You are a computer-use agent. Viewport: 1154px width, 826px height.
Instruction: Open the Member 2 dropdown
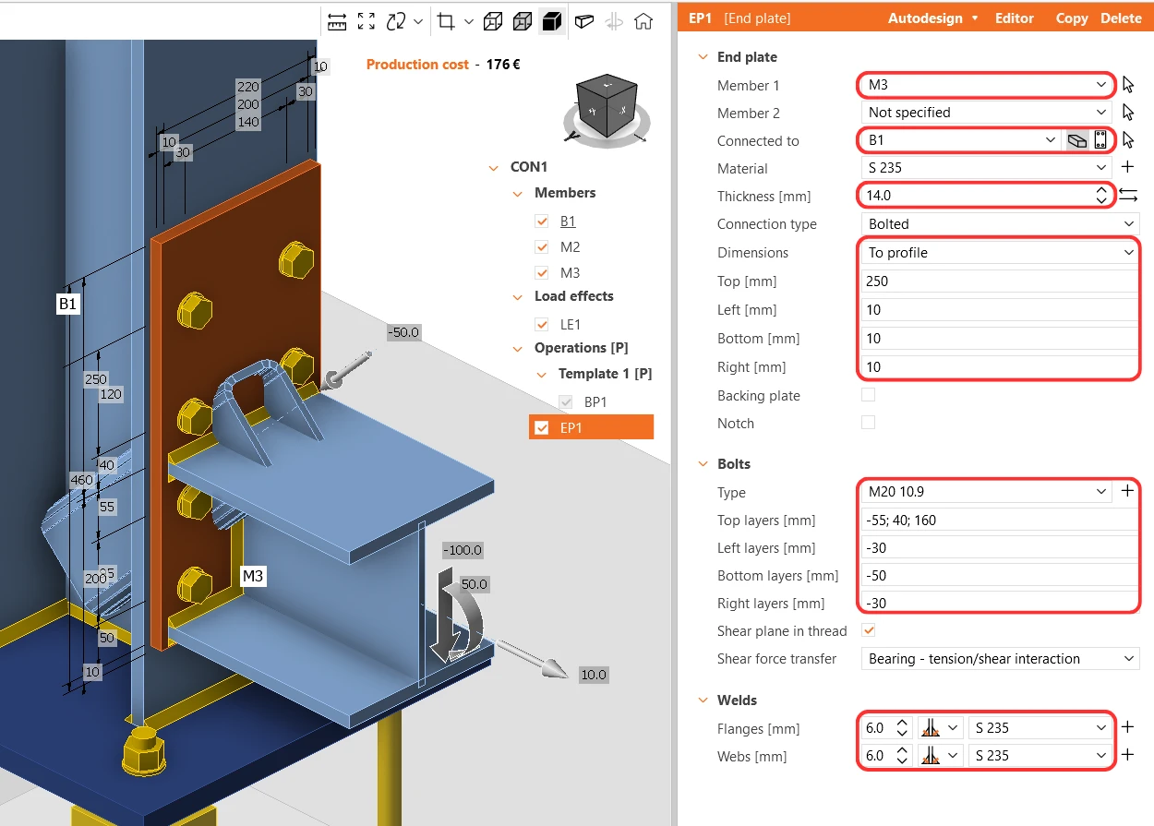[986, 113]
